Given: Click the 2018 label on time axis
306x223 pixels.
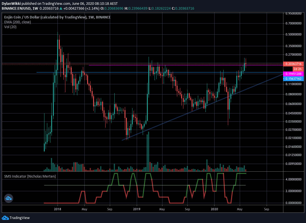Looking at the screenshot, I should (57, 209).
